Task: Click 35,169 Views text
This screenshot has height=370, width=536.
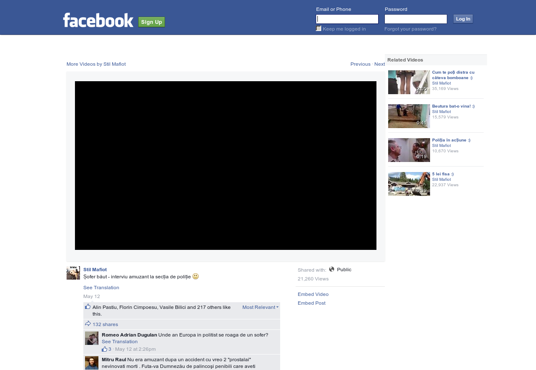Action: 446,89
